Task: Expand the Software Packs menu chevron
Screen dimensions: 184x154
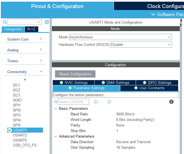Action: tap(153, 14)
